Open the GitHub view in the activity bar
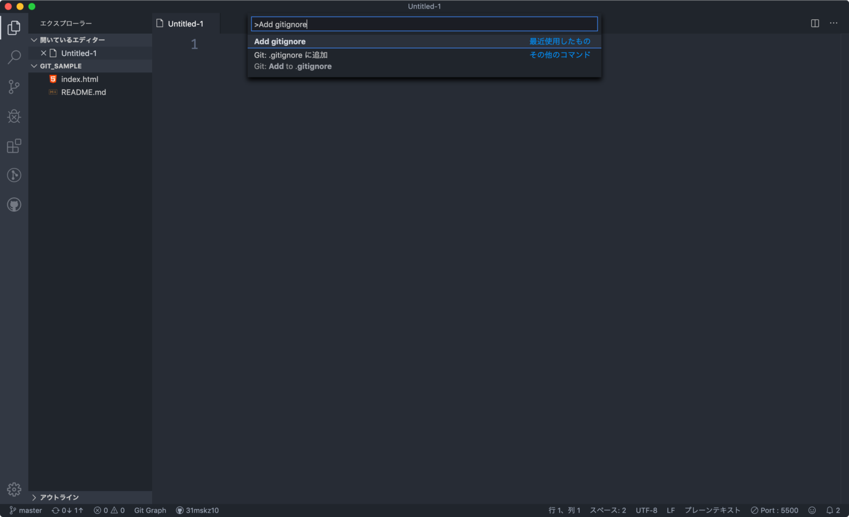 click(x=14, y=205)
